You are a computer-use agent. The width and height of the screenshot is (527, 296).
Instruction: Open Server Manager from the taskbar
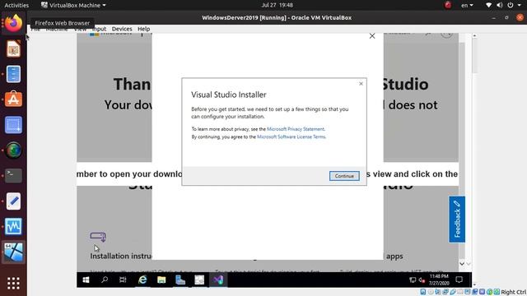180,280
